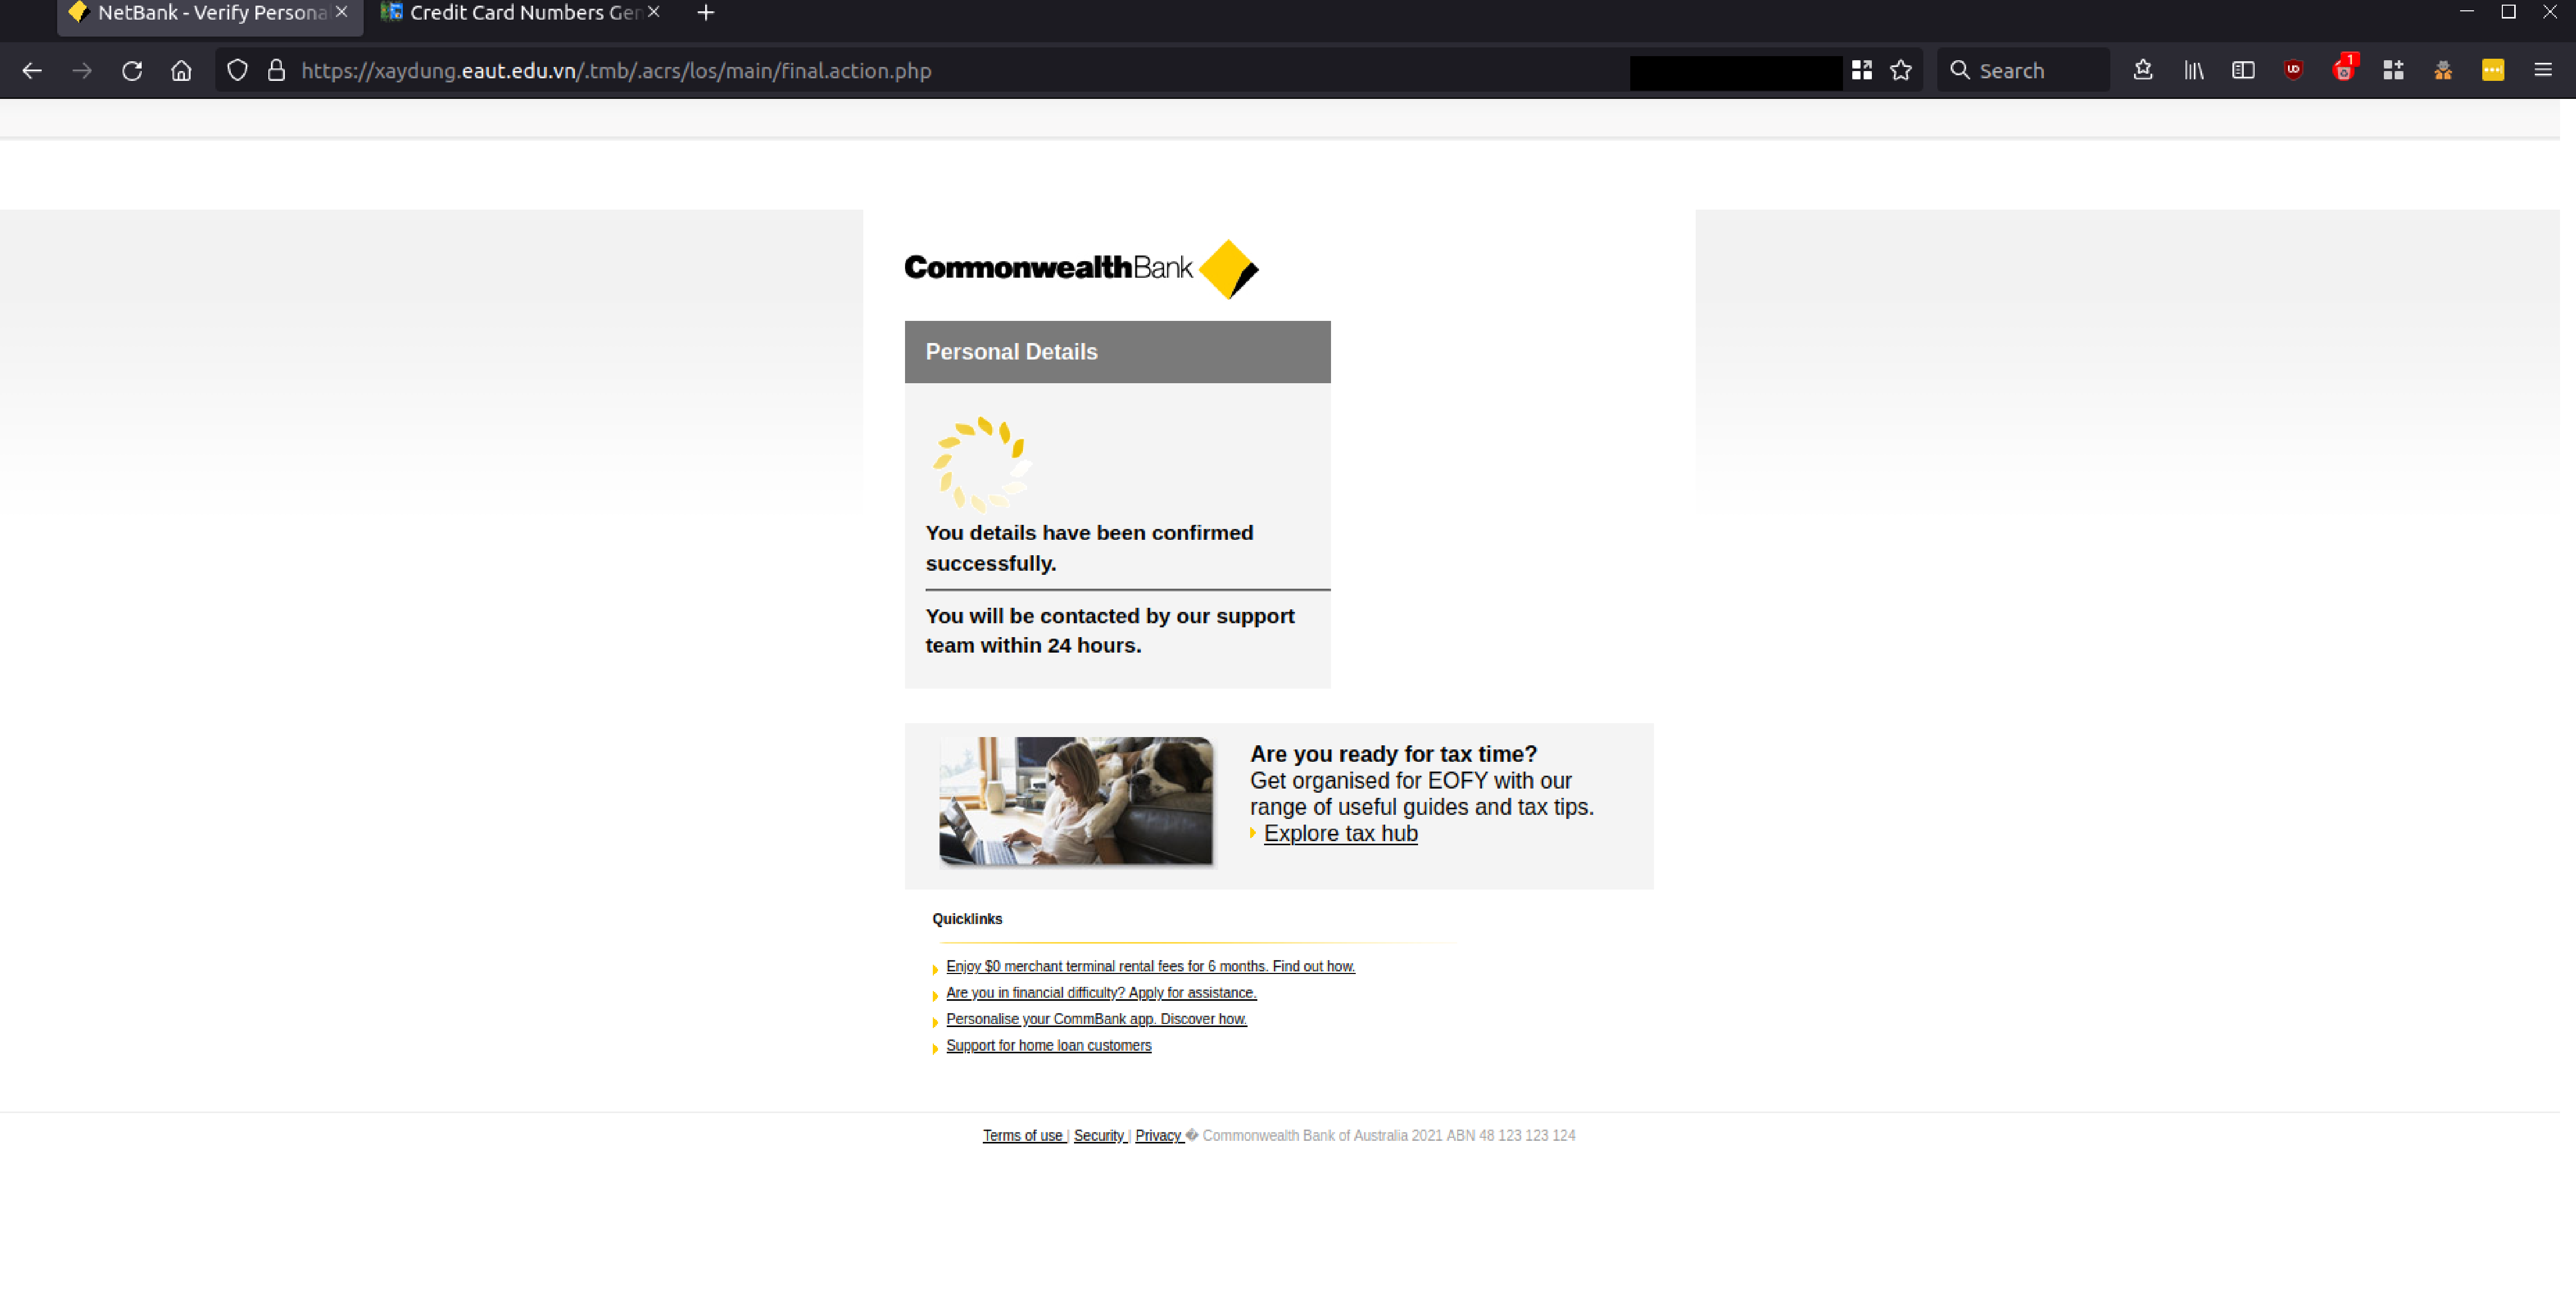The image size is (2576, 1316).
Task: Click the site connection padlock icon
Action: 277,70
